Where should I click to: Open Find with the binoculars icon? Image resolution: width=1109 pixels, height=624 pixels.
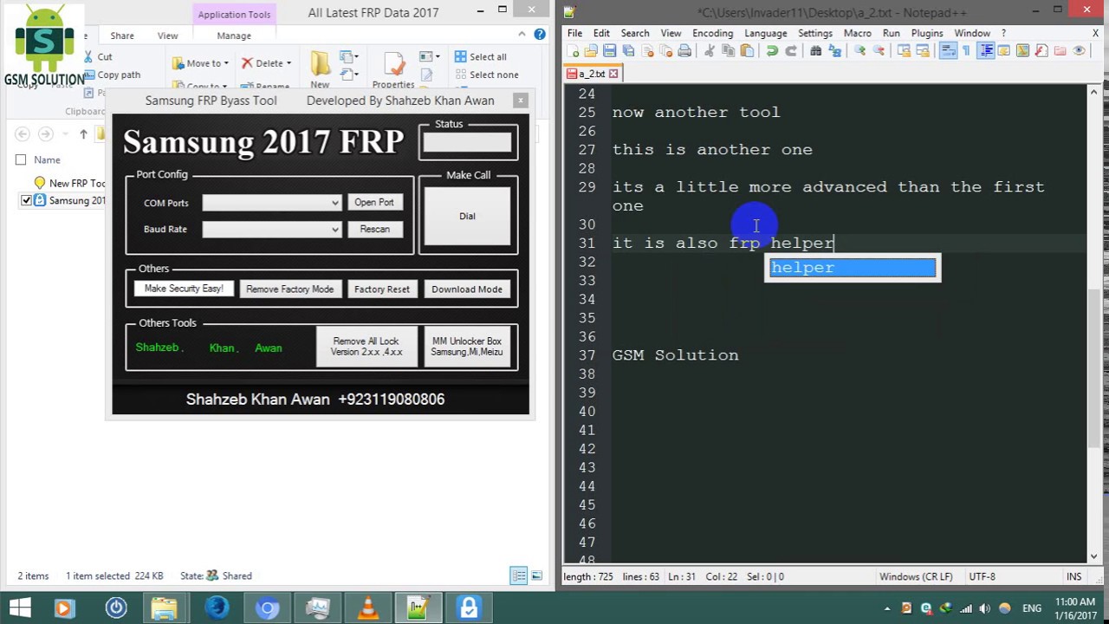coord(816,51)
